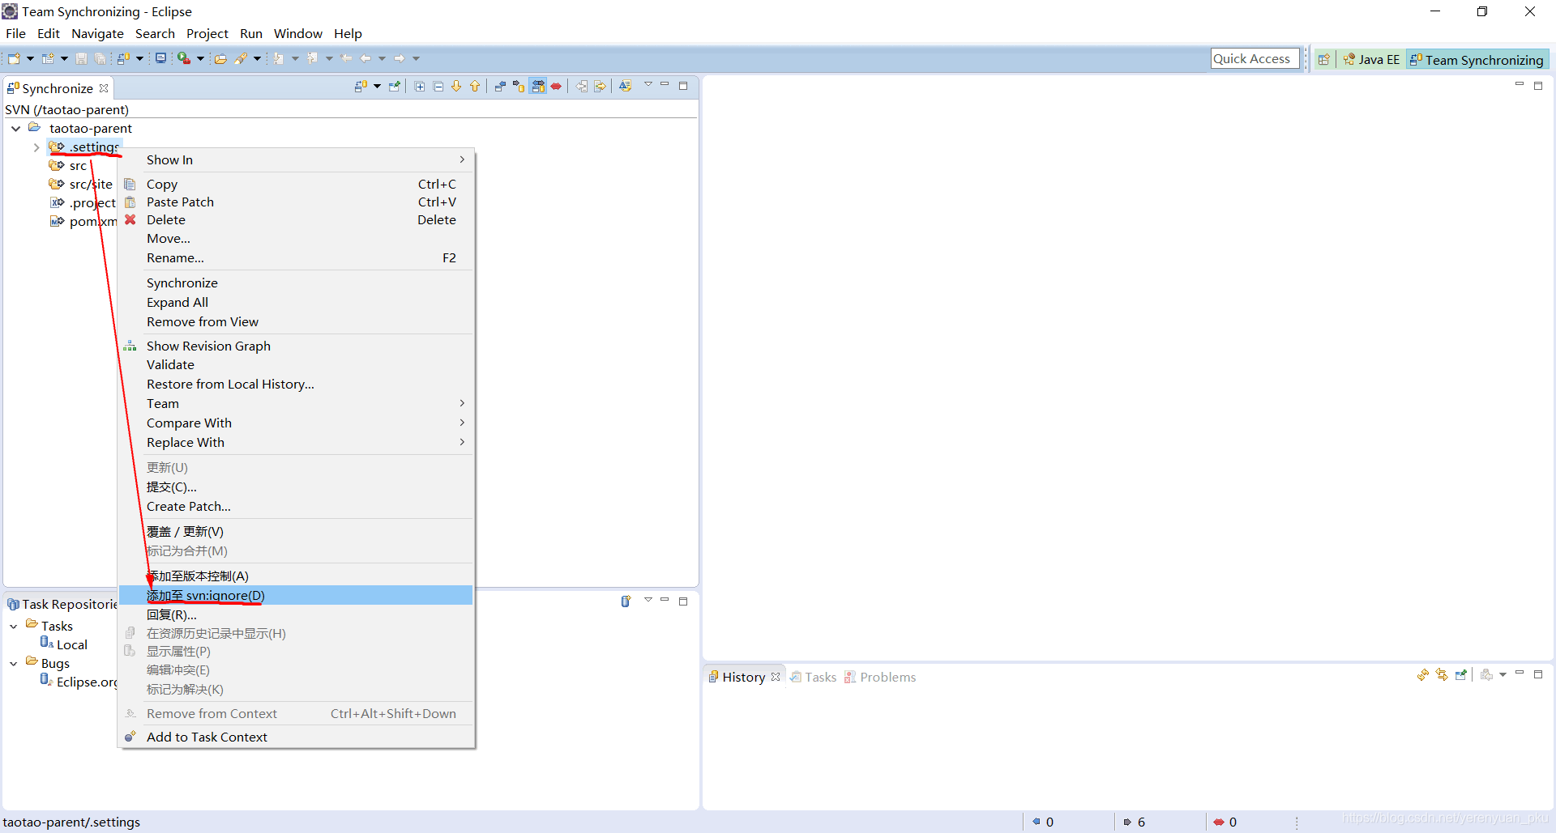Image resolution: width=1556 pixels, height=833 pixels.
Task: Toggle Incoming/Outgoing Mode button
Action: (538, 87)
